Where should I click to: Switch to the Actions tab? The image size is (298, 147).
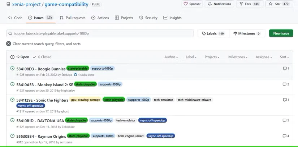(x=100, y=18)
